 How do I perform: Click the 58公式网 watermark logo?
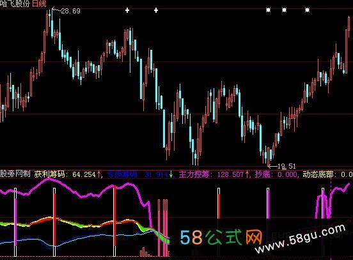(x=221, y=237)
